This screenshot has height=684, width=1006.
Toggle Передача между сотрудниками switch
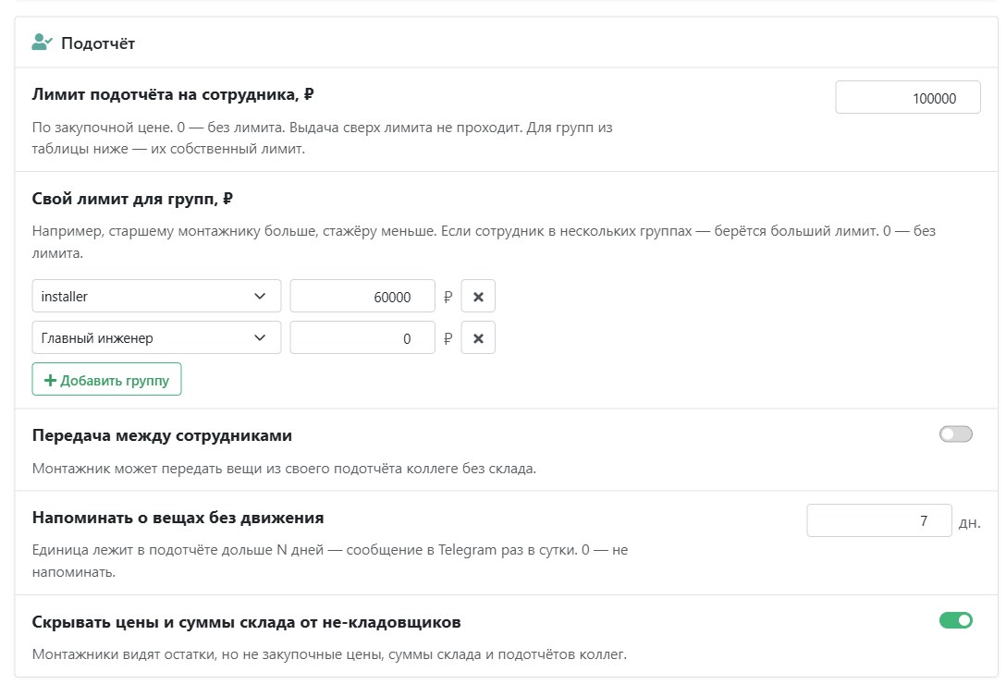(x=955, y=434)
